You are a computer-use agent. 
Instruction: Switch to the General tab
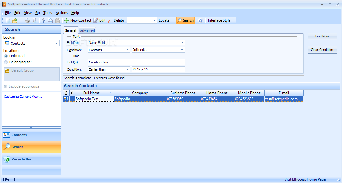point(71,30)
